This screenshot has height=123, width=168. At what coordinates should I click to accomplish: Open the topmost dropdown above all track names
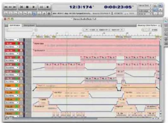(12, 40)
